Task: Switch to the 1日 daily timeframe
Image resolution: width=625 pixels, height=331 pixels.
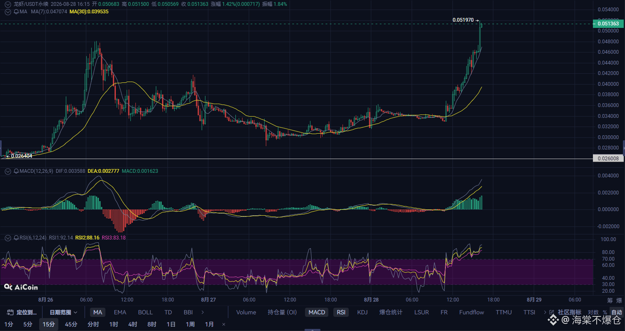Action: [x=171, y=325]
